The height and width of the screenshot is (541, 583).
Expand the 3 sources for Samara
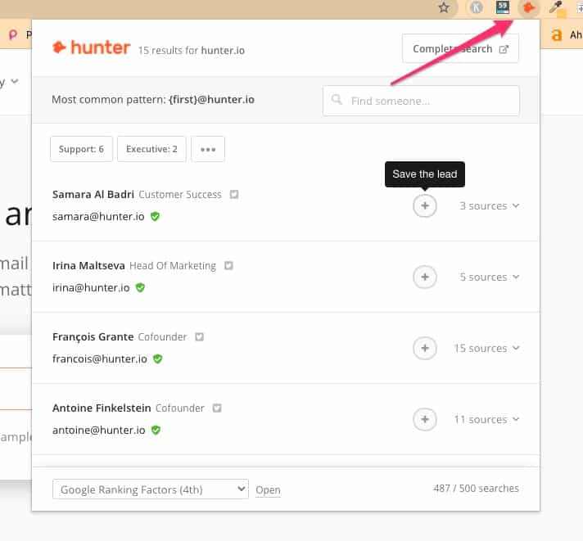(490, 206)
